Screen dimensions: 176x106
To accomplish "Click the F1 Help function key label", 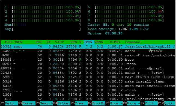I will [9, 103].
